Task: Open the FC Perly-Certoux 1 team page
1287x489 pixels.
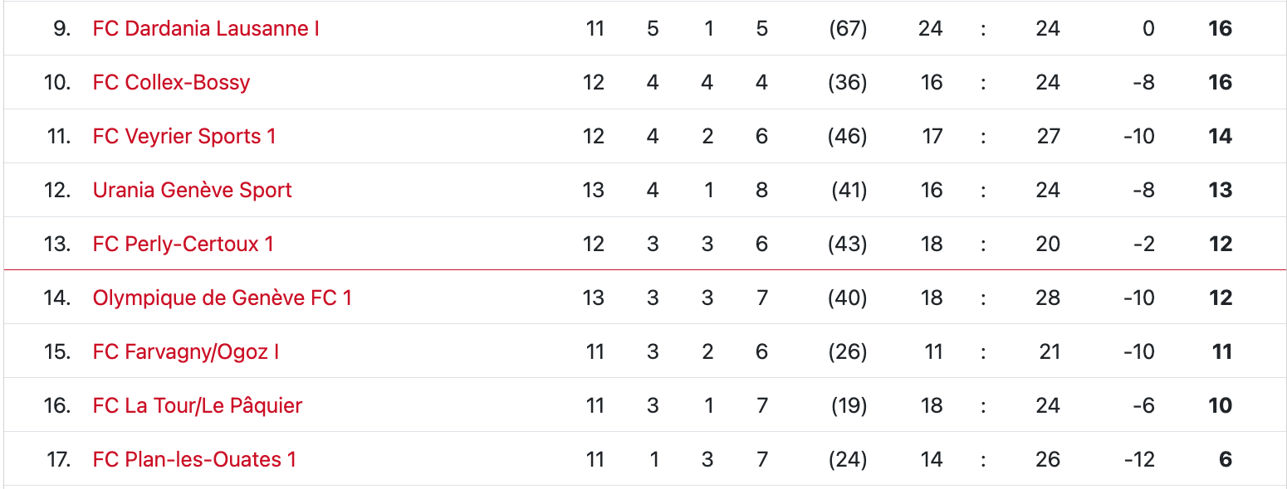Action: tap(183, 244)
